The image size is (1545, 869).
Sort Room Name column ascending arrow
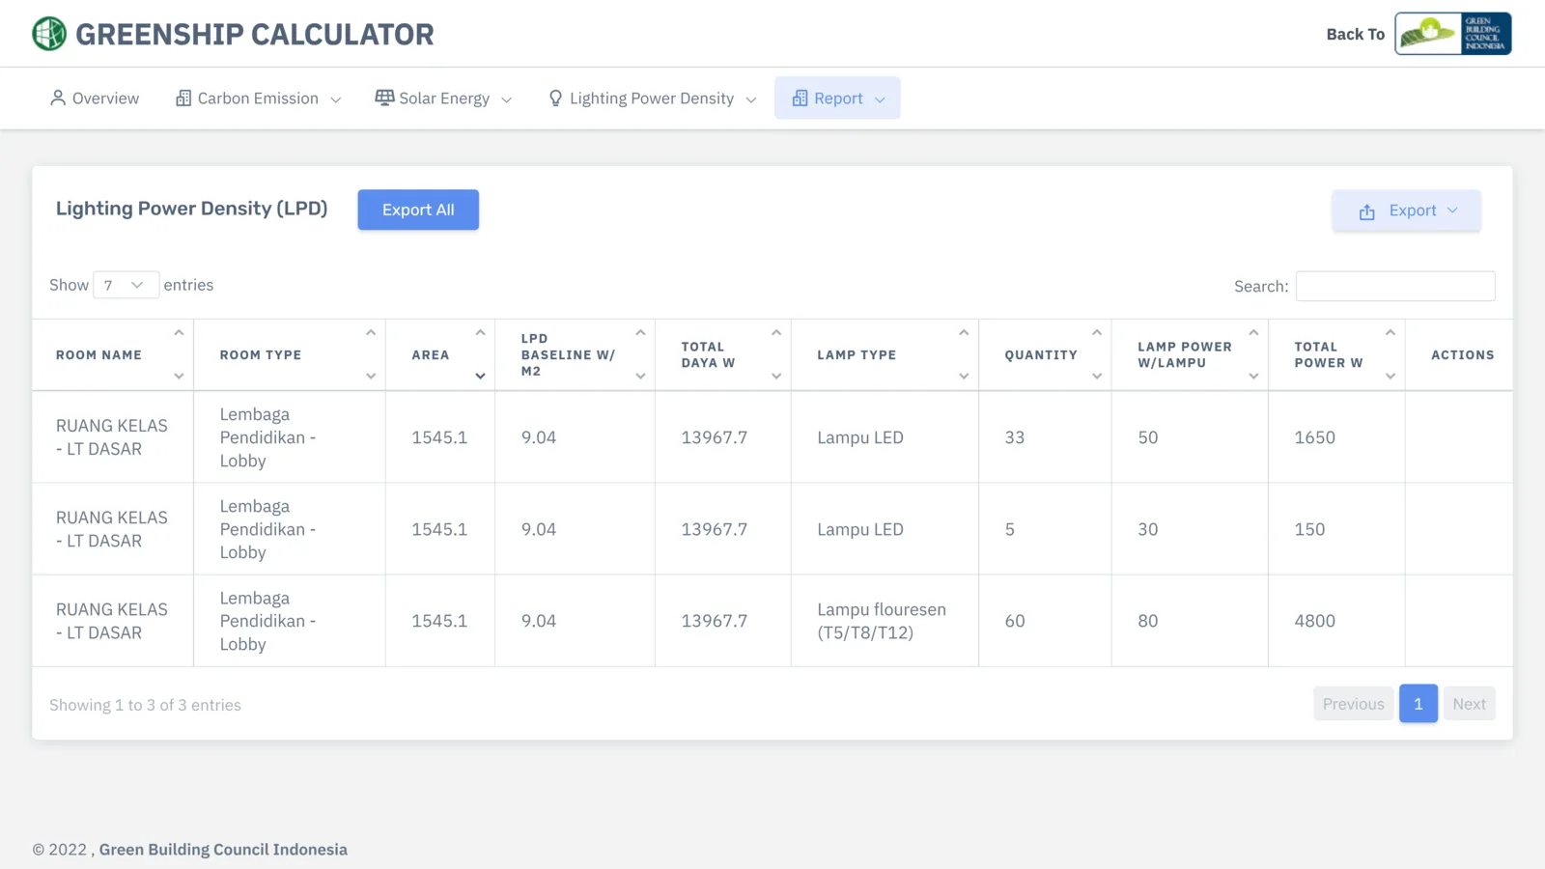click(x=179, y=332)
